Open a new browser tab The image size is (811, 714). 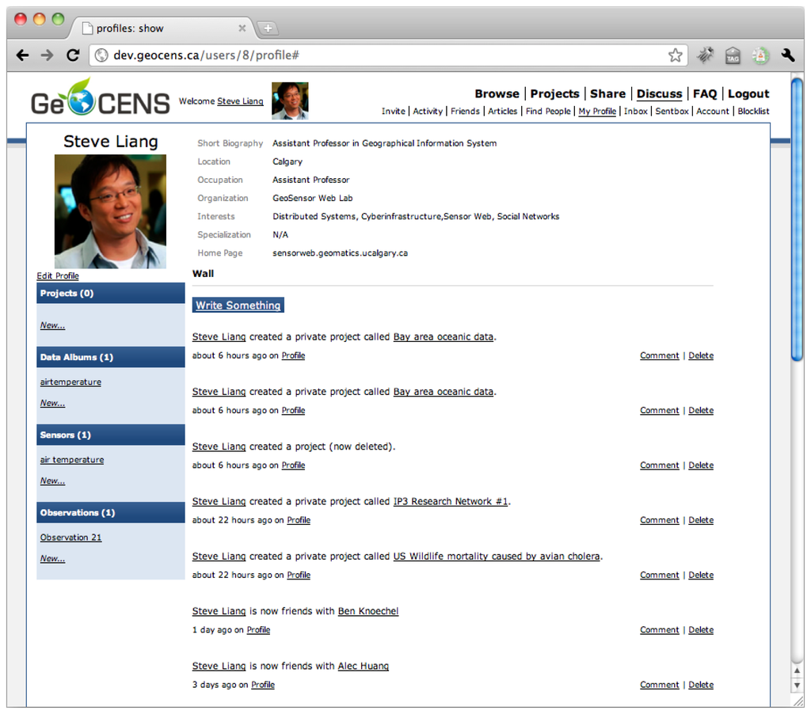point(268,28)
